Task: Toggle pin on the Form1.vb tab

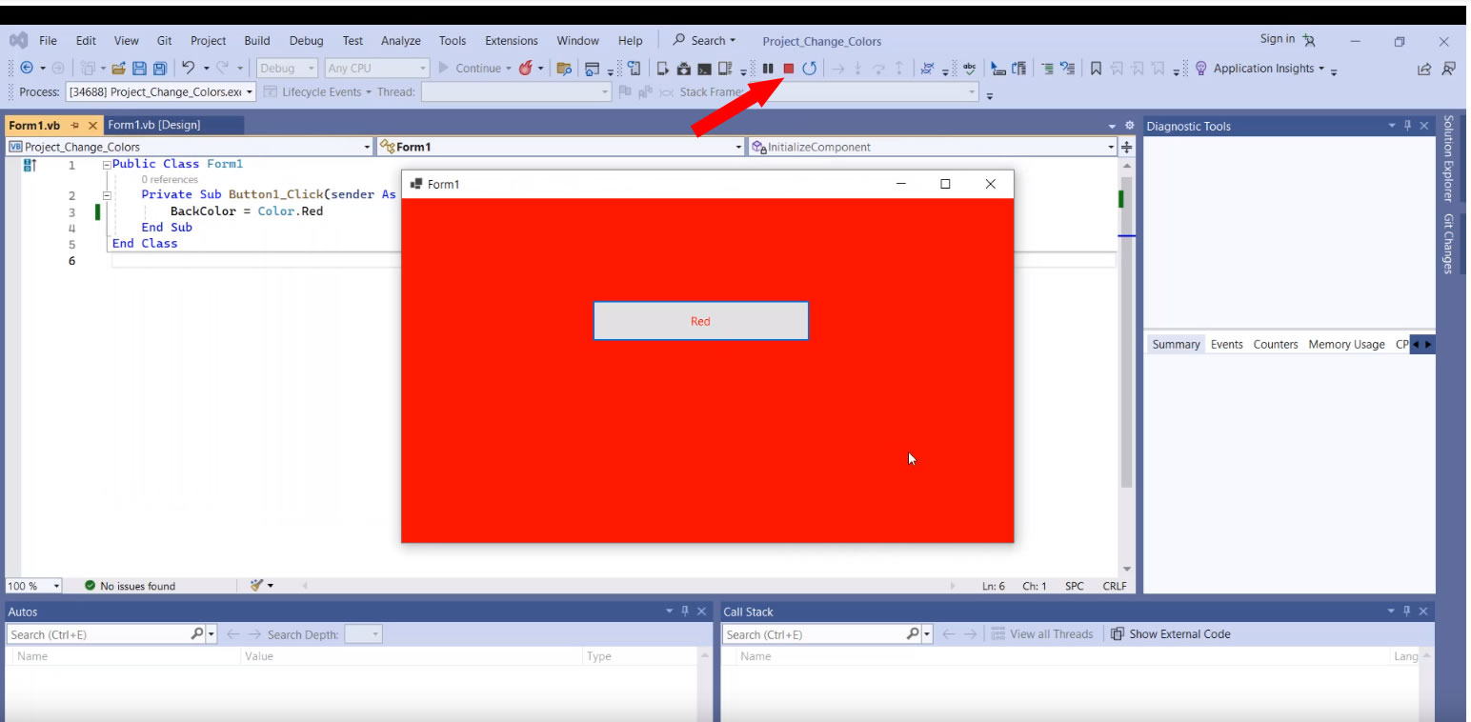Action: coord(74,126)
